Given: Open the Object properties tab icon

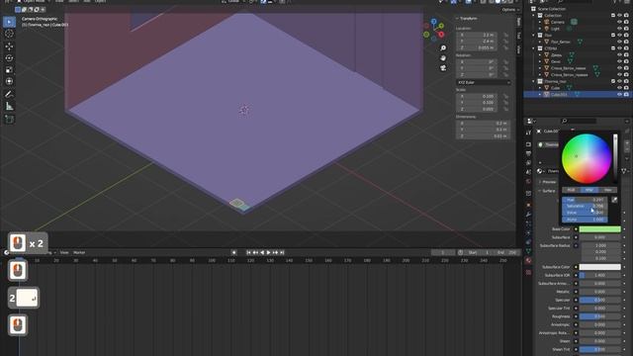Looking at the screenshot, I should (x=528, y=205).
